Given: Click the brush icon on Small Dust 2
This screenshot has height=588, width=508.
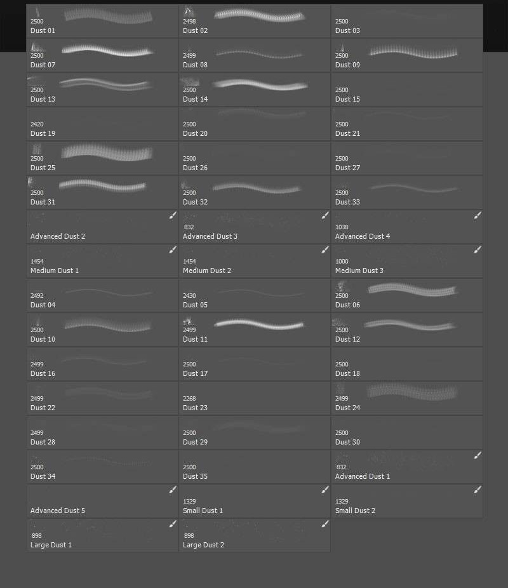Looking at the screenshot, I should point(478,490).
